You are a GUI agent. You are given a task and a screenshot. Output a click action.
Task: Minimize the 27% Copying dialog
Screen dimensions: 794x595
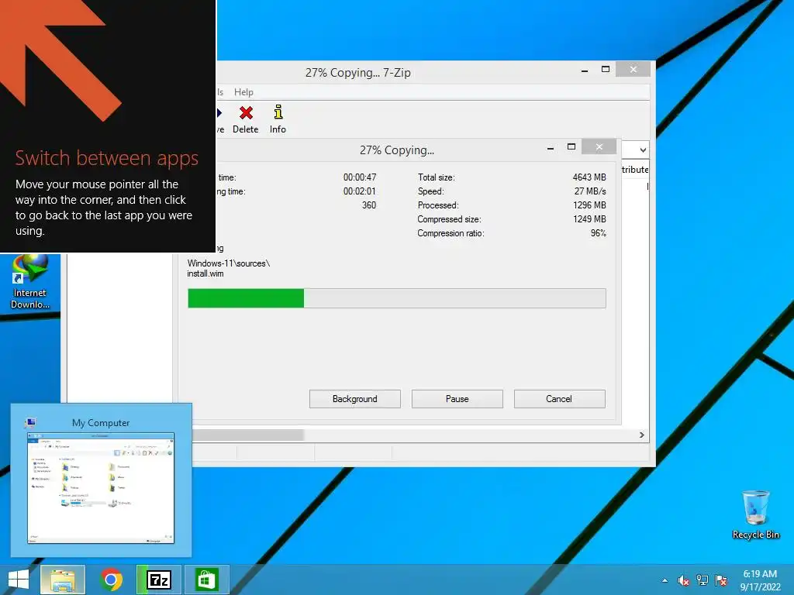pyautogui.click(x=551, y=148)
